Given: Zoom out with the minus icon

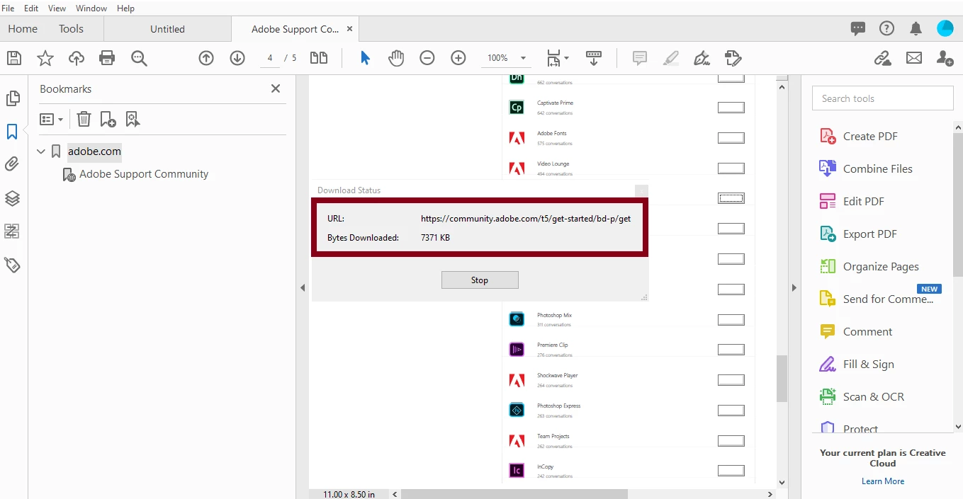Looking at the screenshot, I should 427,58.
